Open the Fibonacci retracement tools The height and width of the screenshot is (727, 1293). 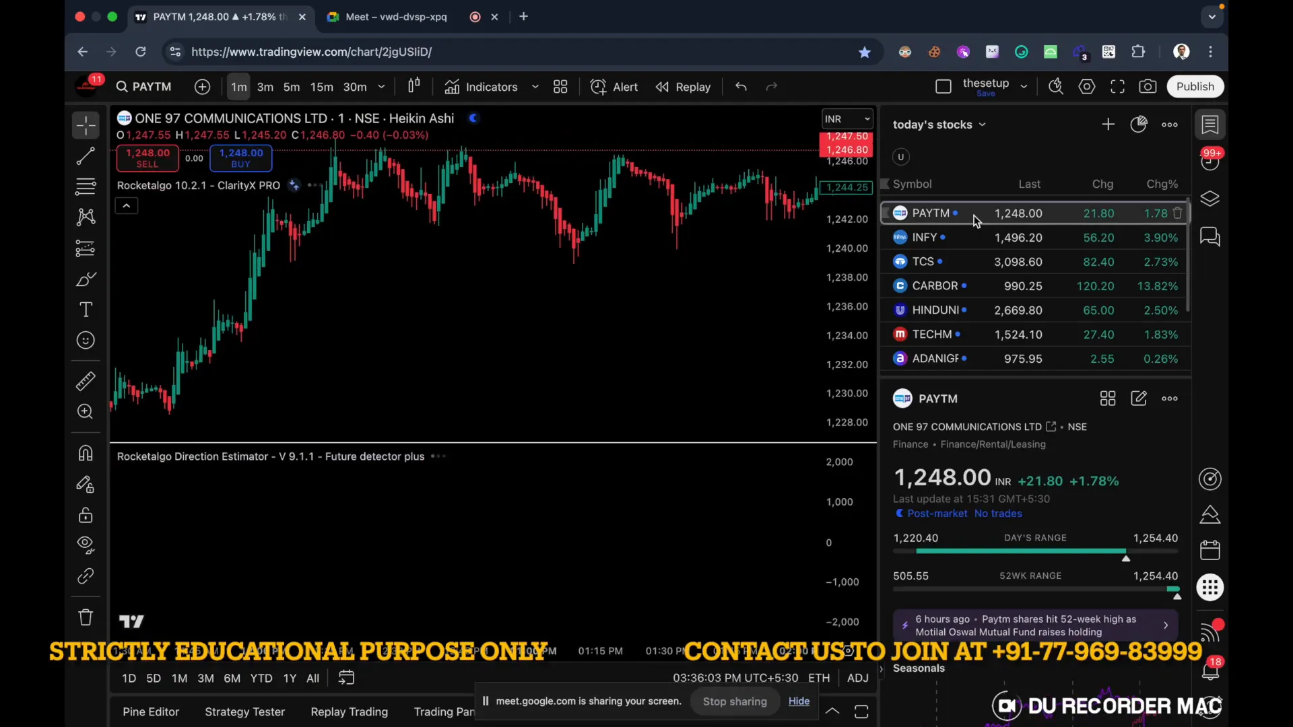click(86, 186)
